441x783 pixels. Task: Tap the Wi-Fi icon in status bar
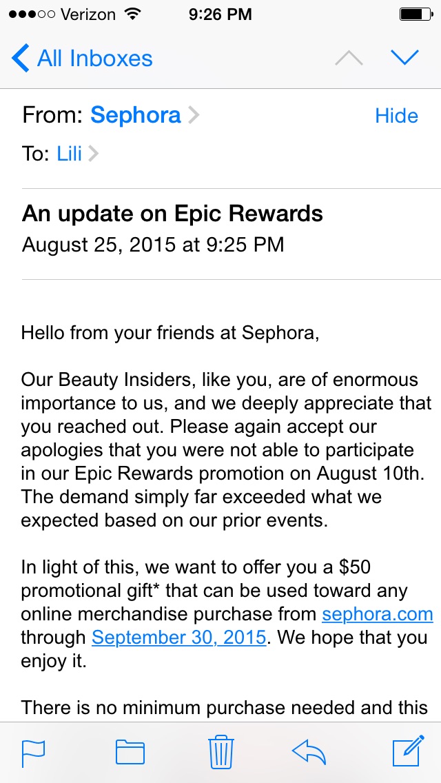pos(132,14)
